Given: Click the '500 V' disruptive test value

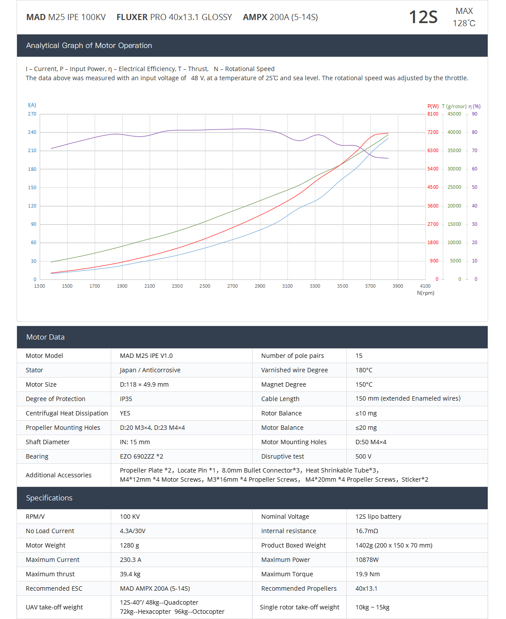Looking at the screenshot, I should point(363,456).
